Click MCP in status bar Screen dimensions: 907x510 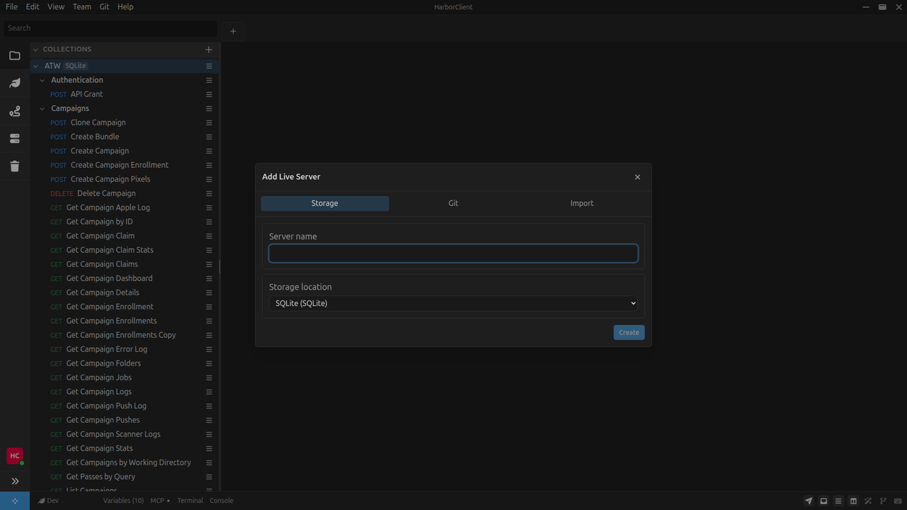pyautogui.click(x=159, y=501)
